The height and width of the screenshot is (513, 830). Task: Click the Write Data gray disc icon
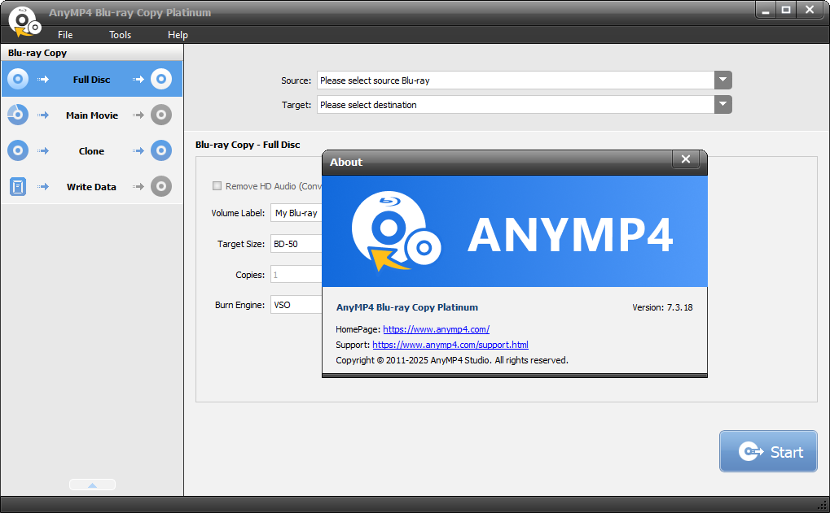click(x=161, y=186)
